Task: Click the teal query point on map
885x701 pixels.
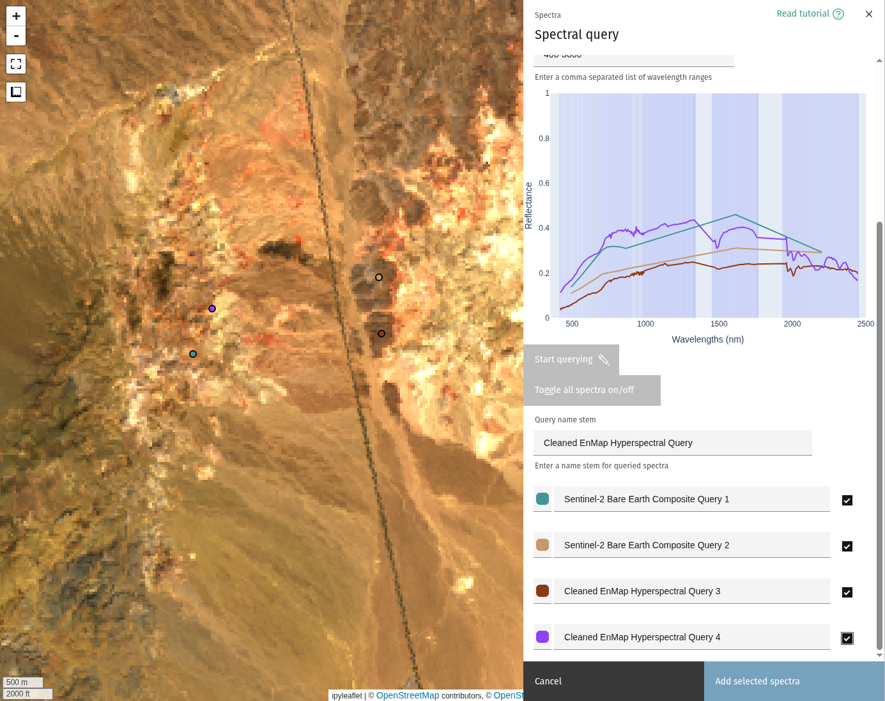Action: coord(193,354)
